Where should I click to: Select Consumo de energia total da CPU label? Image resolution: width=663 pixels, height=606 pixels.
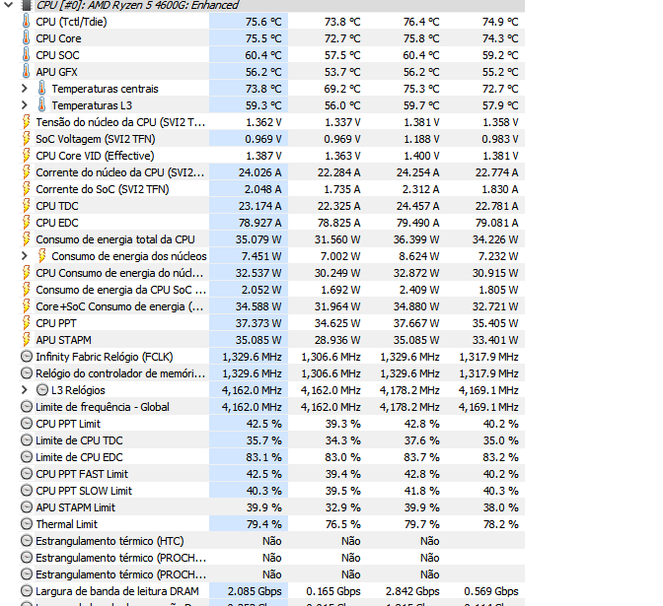115,239
